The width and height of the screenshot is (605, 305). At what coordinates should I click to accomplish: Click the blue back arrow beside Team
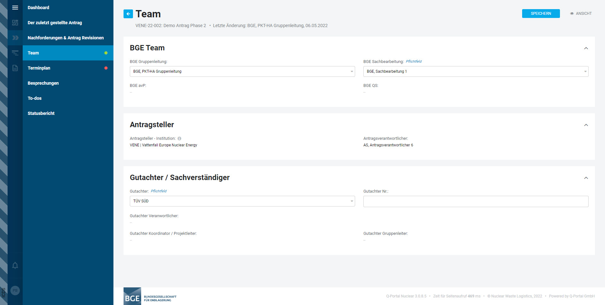pyautogui.click(x=128, y=14)
